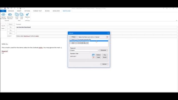Viewport: 178px width, 100px height.
Task: Click the Redo icon in the quick access toolbar
Action: tap(11, 8)
